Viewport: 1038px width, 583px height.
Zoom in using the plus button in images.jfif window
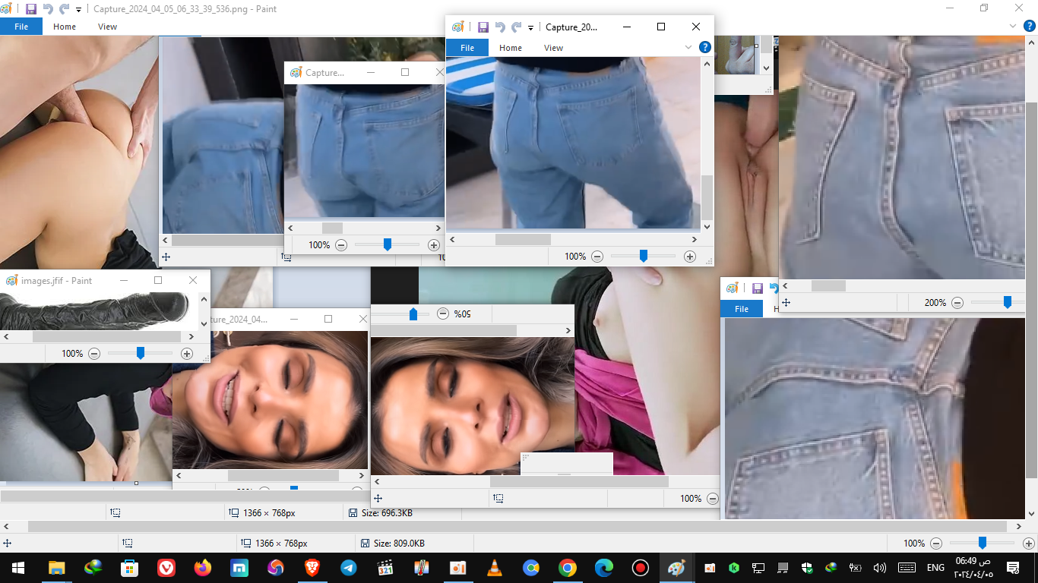click(x=187, y=354)
